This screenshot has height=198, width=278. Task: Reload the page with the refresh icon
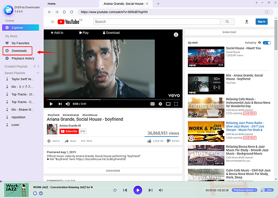(71, 12)
